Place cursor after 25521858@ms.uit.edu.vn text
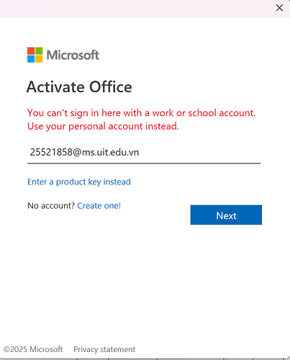This screenshot has height=360, width=290. point(140,153)
